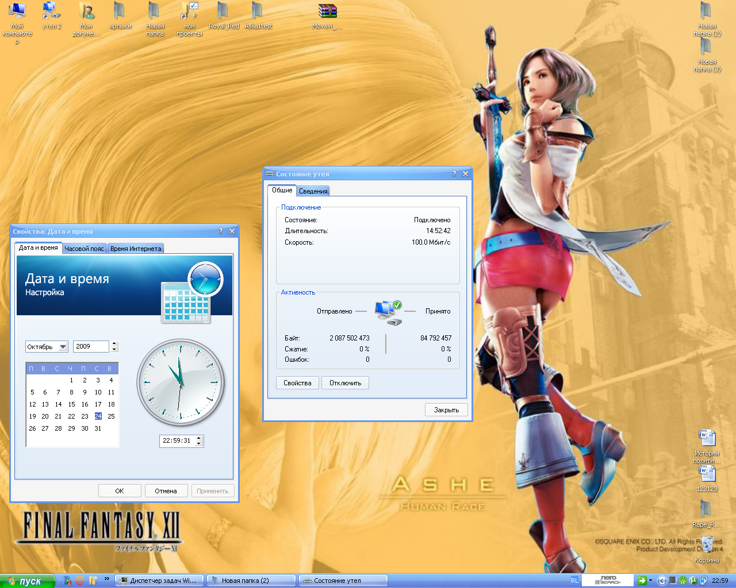Open the Мой компьютер desktop icon
Screen dimensions: 736x588
click(17, 11)
